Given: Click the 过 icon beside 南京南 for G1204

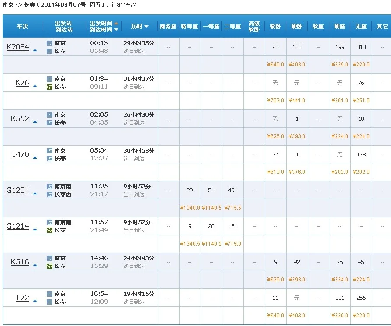Looking at the screenshot, I should coord(50,186).
